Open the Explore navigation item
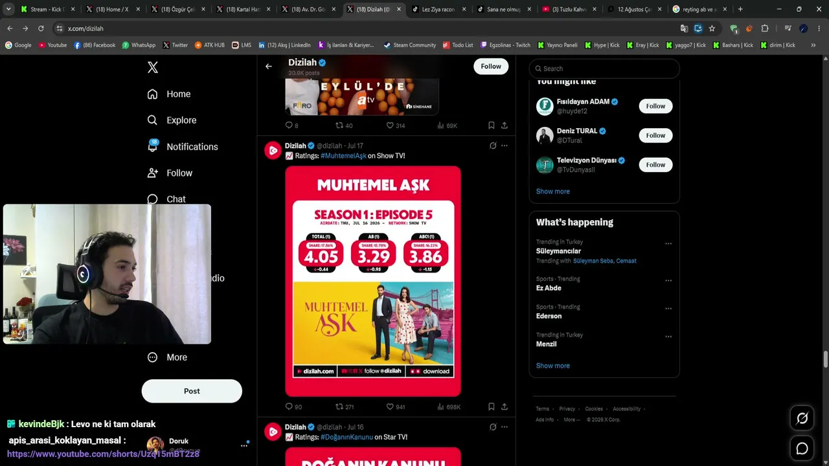The height and width of the screenshot is (466, 829). point(172,120)
